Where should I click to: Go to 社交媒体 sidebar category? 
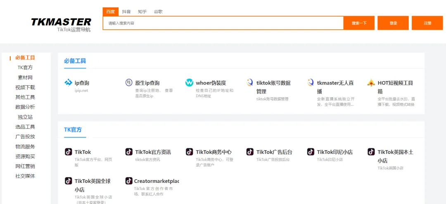coord(25,176)
